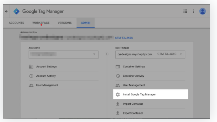The width and height of the screenshot is (217, 122).
Task: Click the container User Management people icon
Action: (118, 85)
